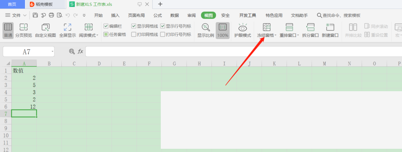Toggle Show Row/Column Headings (显示行号列标) checkbox
This screenshot has width=402, height=152.
point(162,26)
